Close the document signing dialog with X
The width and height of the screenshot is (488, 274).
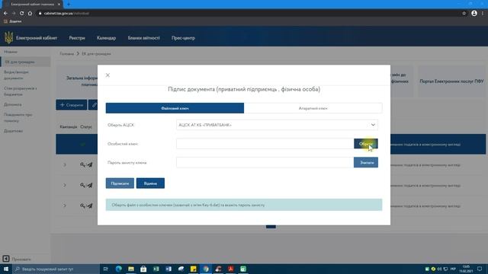(108, 75)
